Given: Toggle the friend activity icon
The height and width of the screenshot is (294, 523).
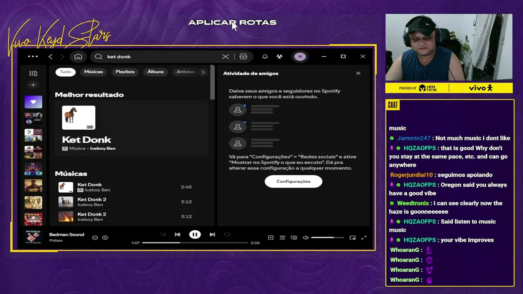Looking at the screenshot, I should [x=279, y=57].
